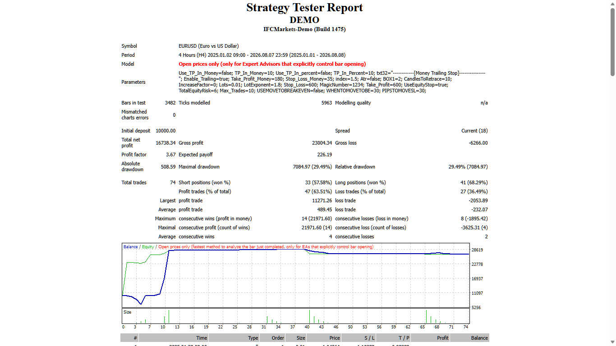Click the Equity legend label in chart
The height and width of the screenshot is (346, 616).
pos(148,247)
